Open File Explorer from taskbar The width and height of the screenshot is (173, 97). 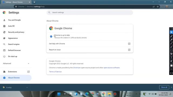coord(109,94)
